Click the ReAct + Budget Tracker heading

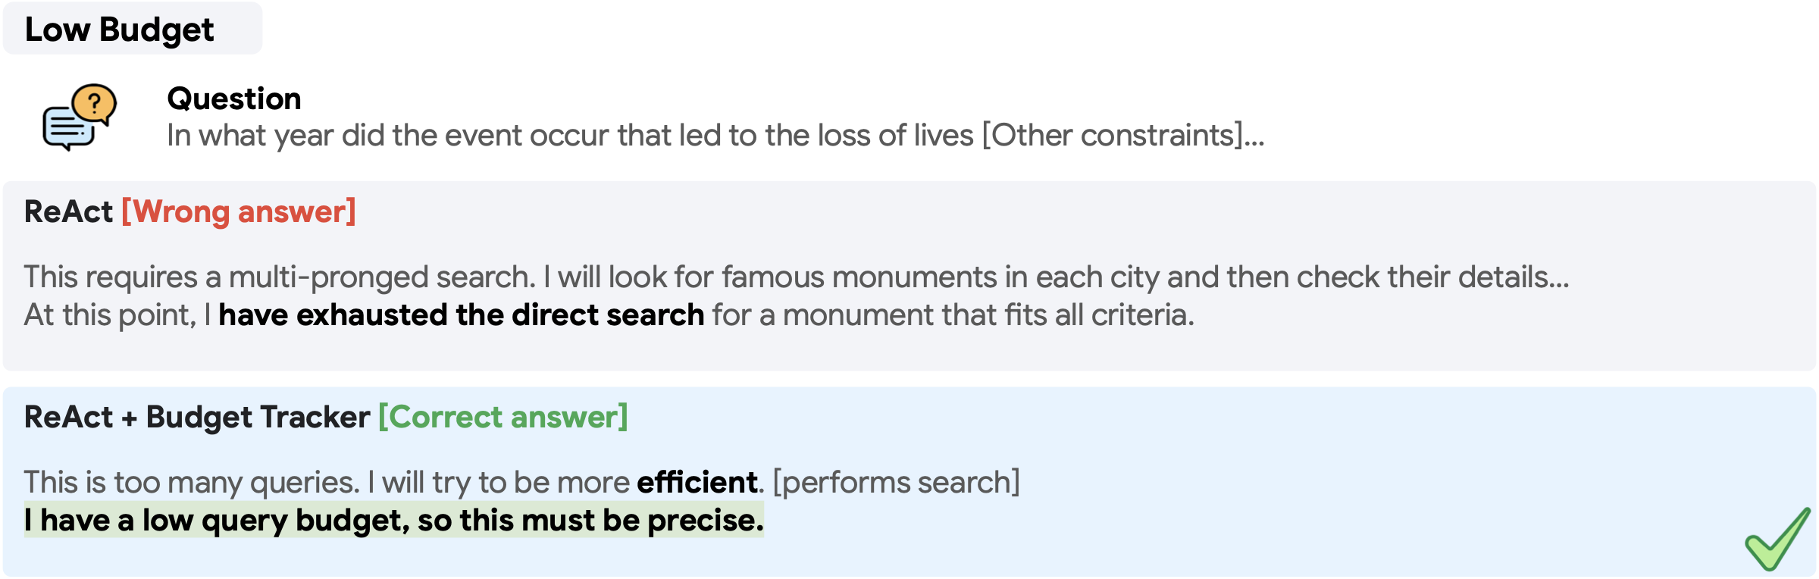pos(197,417)
